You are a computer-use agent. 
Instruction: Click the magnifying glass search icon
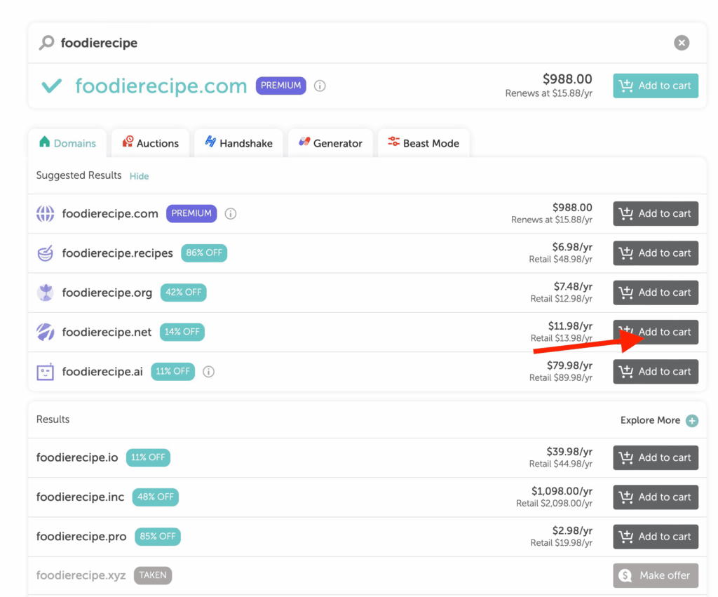46,43
